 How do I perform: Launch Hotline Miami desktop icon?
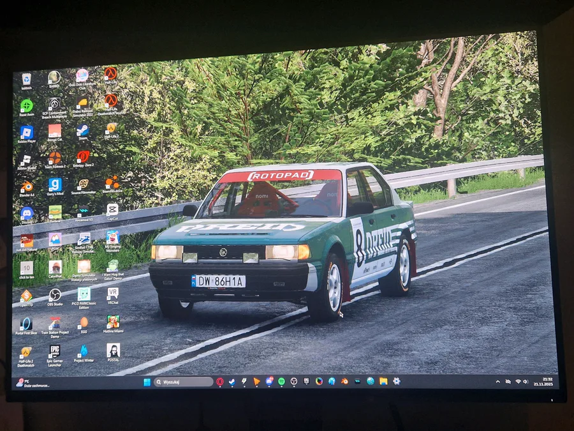pos(113,324)
